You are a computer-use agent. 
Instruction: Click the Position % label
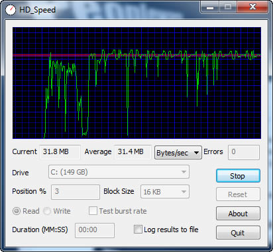point(29,191)
